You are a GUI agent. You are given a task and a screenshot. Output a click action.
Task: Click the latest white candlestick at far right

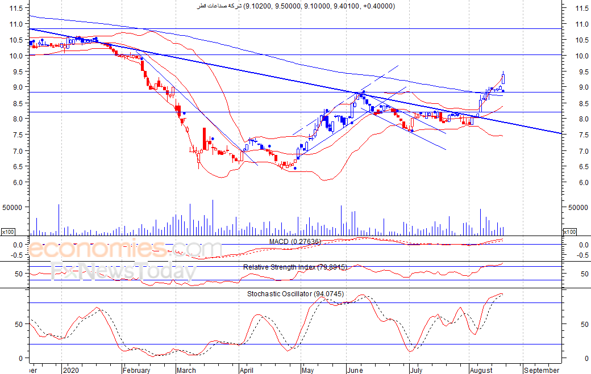tap(503, 79)
